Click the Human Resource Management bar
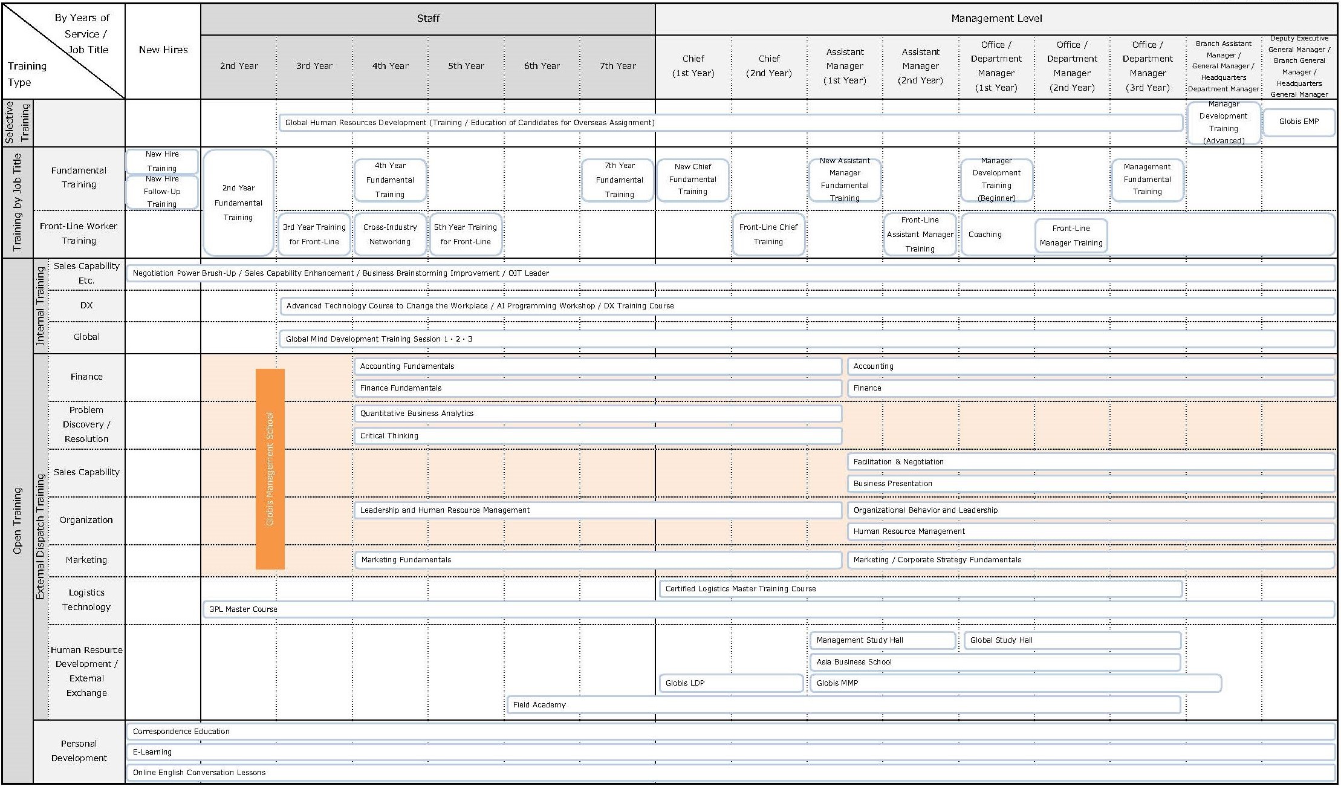The height and width of the screenshot is (789, 1341). [x=1091, y=531]
